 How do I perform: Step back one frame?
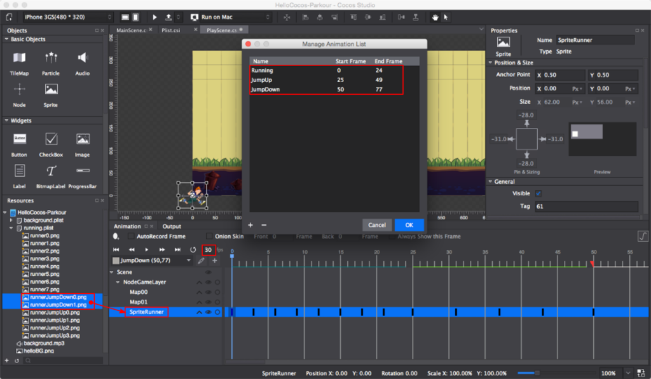[132, 249]
